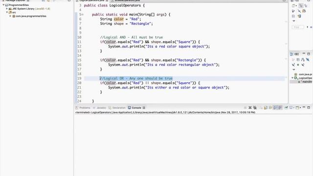Click icon beside Collapse All in Task List
Viewport: 313px width, 176px height.
click(x=299, y=16)
